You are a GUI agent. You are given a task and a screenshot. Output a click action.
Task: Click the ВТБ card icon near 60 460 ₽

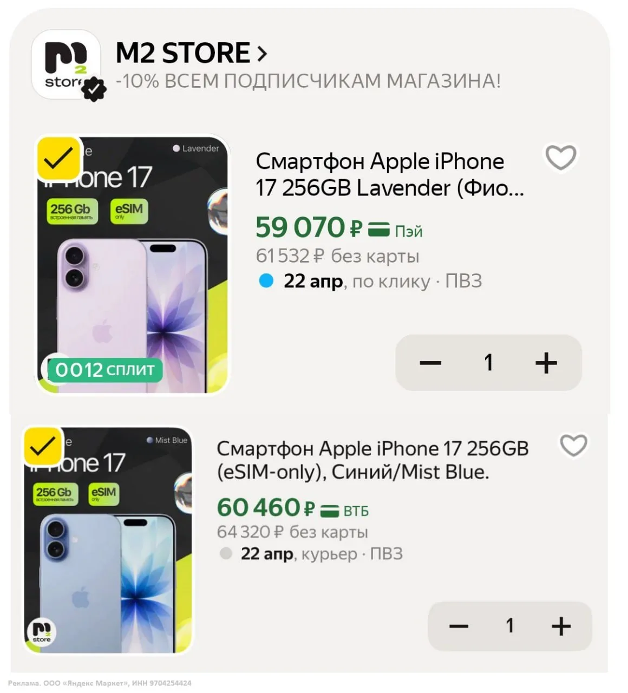click(x=329, y=510)
